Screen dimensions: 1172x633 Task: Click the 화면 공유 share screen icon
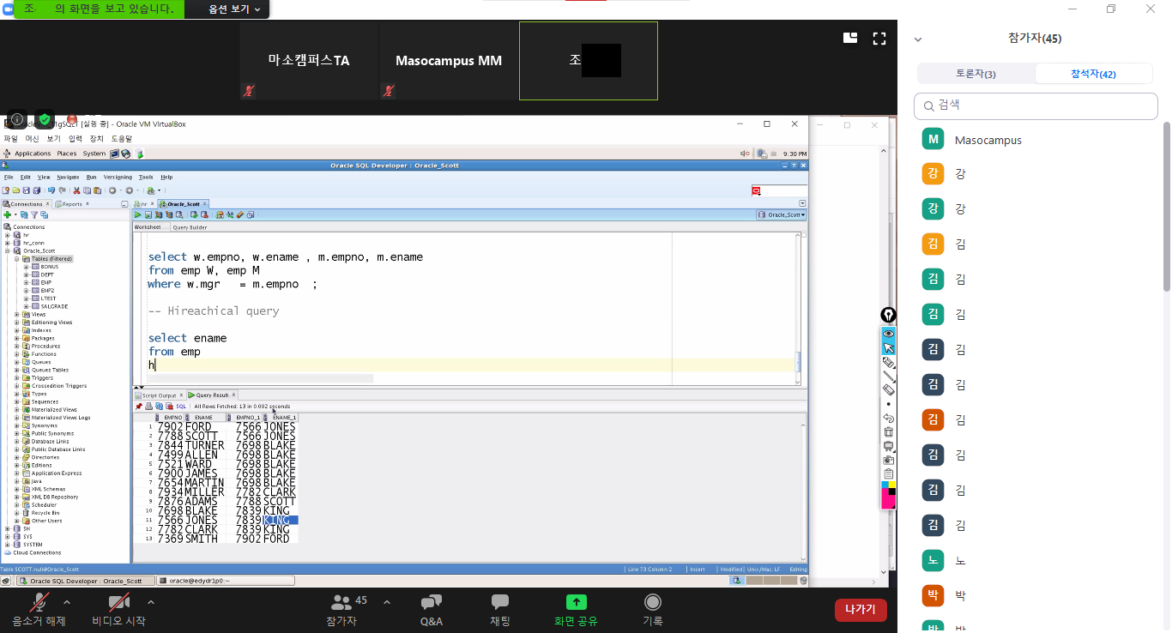coord(576,610)
